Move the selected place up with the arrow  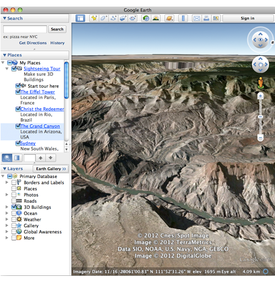(x=41, y=158)
